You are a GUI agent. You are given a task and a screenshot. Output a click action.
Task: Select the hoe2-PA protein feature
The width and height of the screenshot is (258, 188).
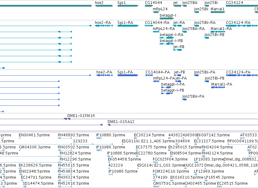[x=105, y=75]
